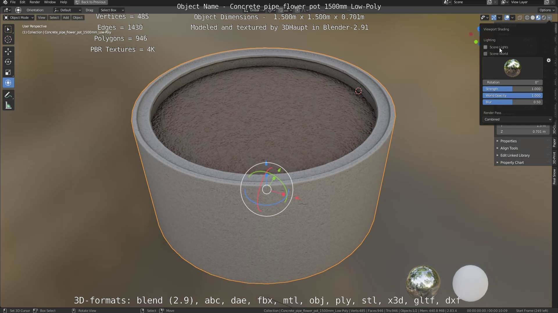Expand the Property Chart panel
The height and width of the screenshot is (313, 558).
[523, 163]
